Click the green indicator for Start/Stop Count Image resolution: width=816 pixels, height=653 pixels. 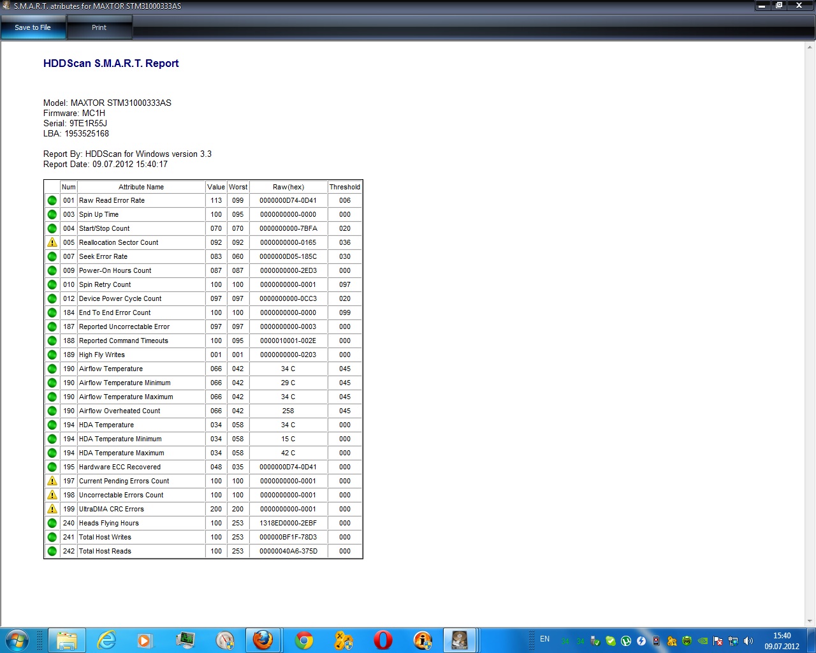pos(52,228)
